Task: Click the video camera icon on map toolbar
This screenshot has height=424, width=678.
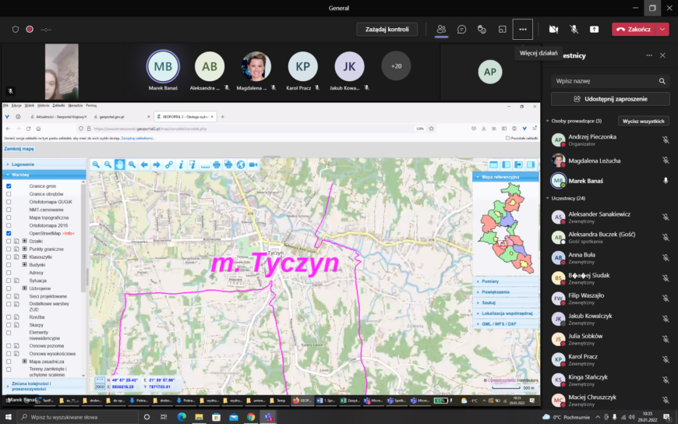Action: coord(253,164)
